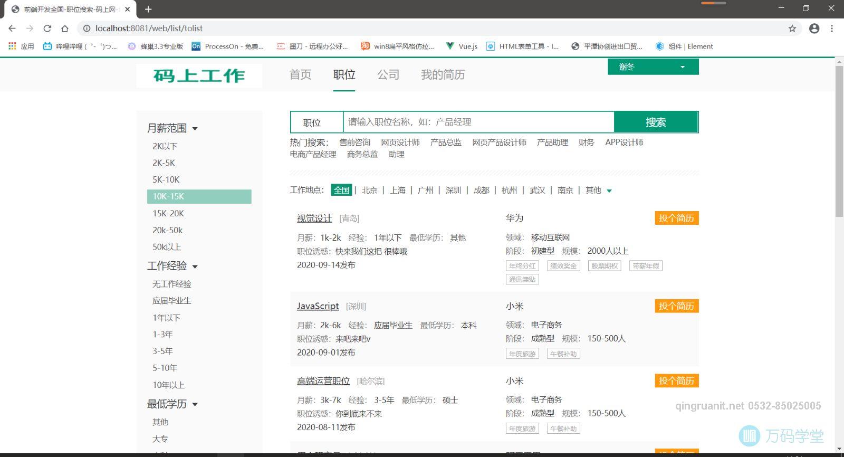Open the JavaScript job listing
Viewport: 844px width, 457px height.
click(x=318, y=306)
